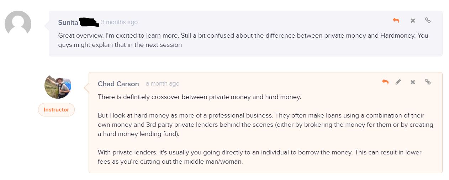Select Sunita's comment text about private money

coord(243,40)
